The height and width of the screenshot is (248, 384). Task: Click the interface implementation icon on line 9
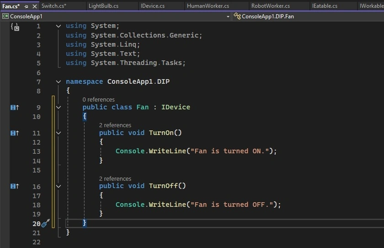point(15,108)
